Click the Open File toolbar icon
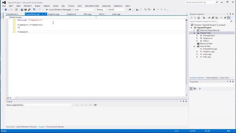This screenshot has width=236, height=133. click(22, 10)
